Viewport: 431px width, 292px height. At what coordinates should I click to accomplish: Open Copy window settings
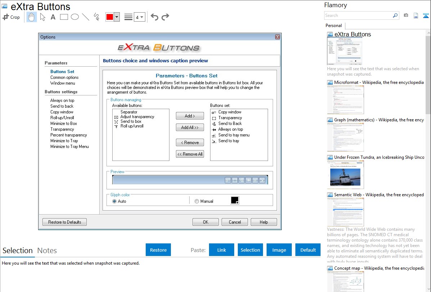tap(62, 112)
